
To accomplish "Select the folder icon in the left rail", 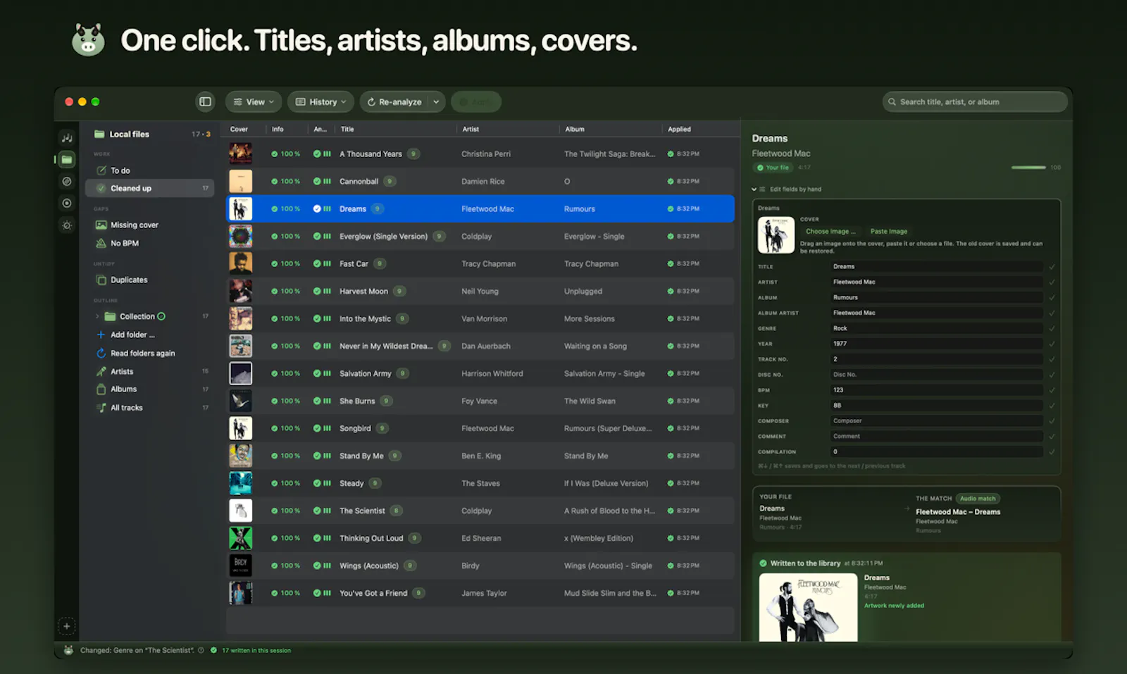I will point(67,159).
